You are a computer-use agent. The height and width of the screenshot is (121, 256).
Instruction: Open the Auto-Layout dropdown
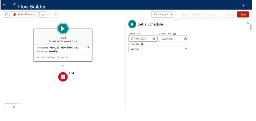[x=163, y=14]
